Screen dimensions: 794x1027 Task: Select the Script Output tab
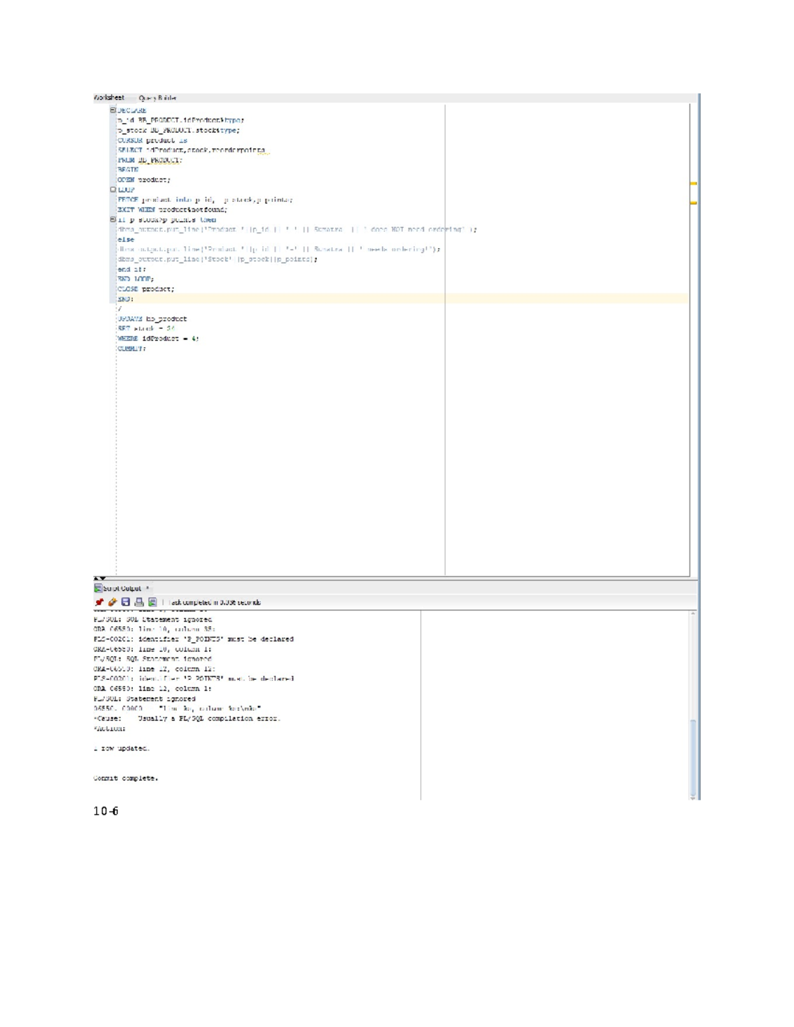tap(122, 588)
